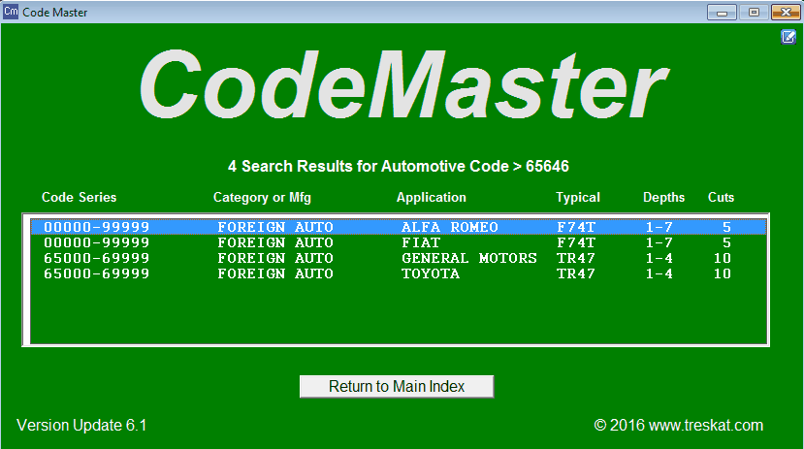Click the Typical column header
Screen dimensions: 804x449
[x=577, y=197]
